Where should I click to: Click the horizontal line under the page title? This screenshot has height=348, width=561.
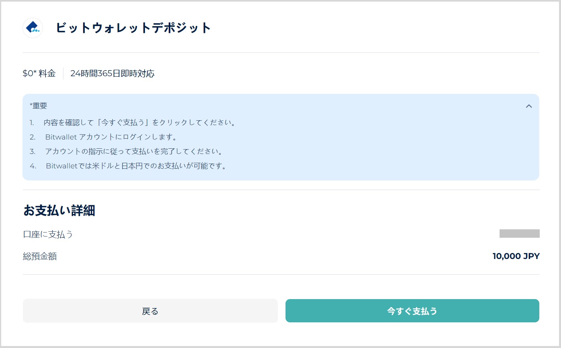tap(281, 53)
